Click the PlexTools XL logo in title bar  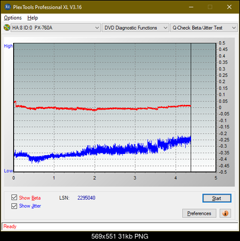tap(7, 7)
